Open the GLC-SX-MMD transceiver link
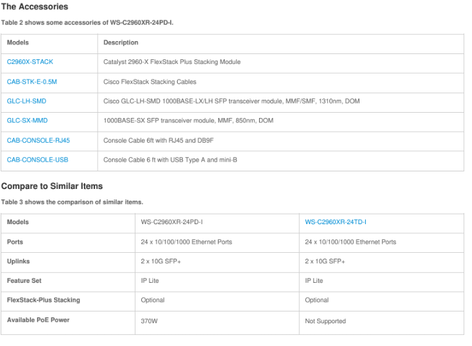472x346 pixels. (x=27, y=121)
